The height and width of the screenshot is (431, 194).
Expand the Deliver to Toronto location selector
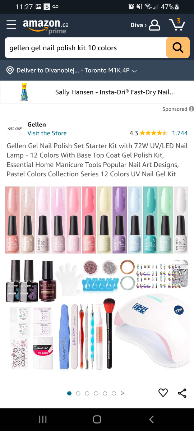[x=72, y=70]
